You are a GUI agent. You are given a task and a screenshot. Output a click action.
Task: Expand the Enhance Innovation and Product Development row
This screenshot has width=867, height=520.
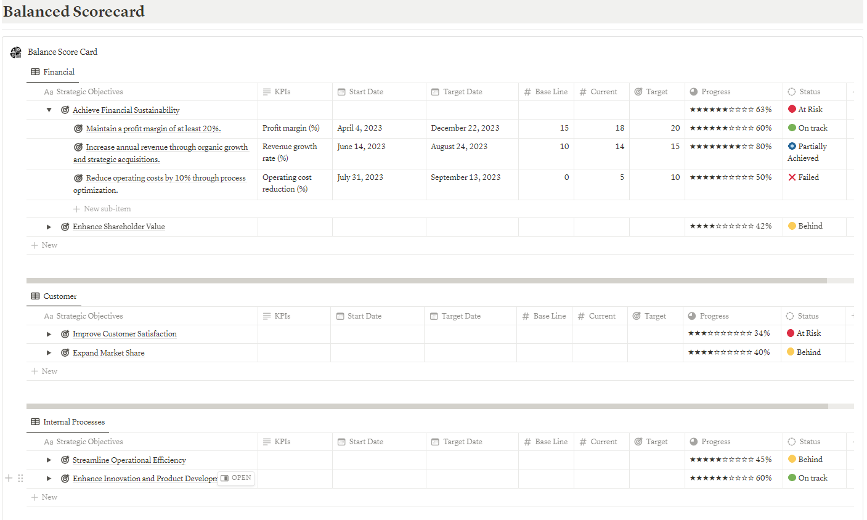pyautogui.click(x=49, y=479)
